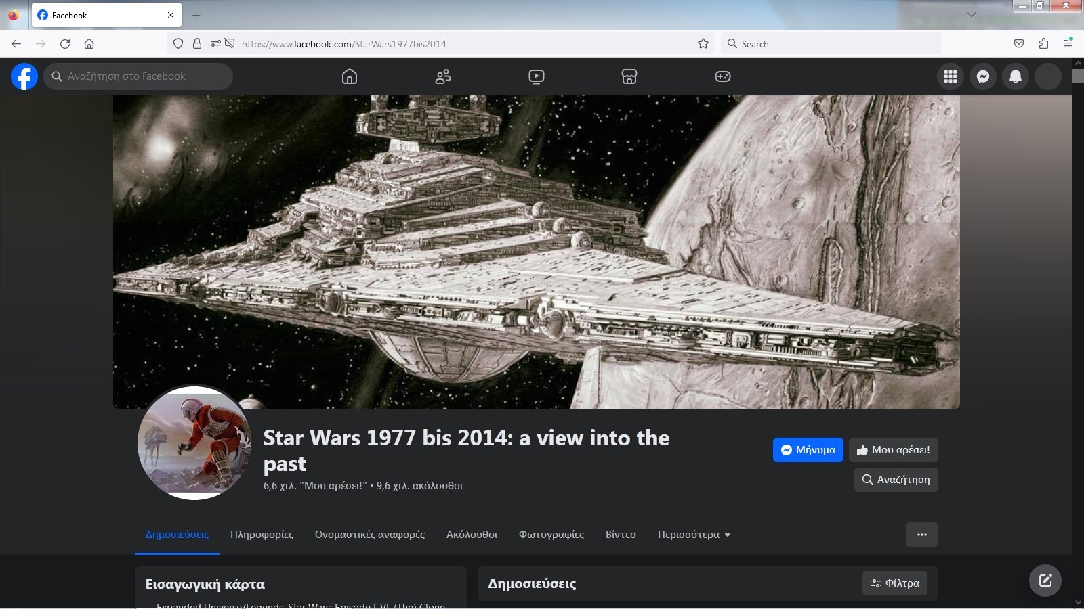Open the Messenger icon in header

pos(983,76)
